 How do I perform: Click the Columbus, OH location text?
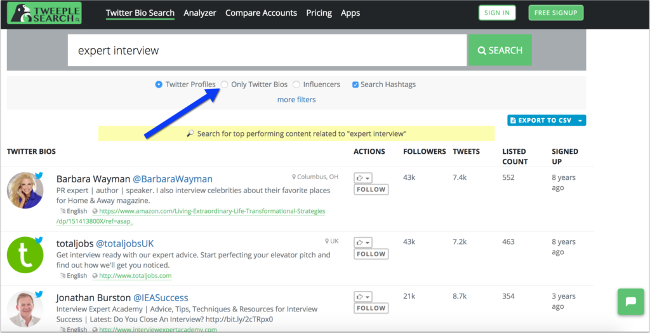(318, 177)
